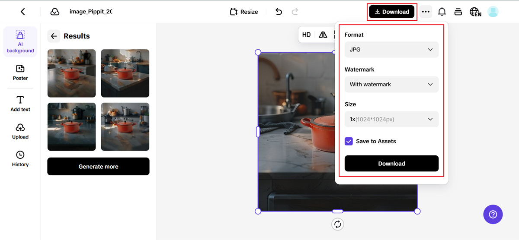
Task: Click the top bar Download button
Action: tap(392, 12)
